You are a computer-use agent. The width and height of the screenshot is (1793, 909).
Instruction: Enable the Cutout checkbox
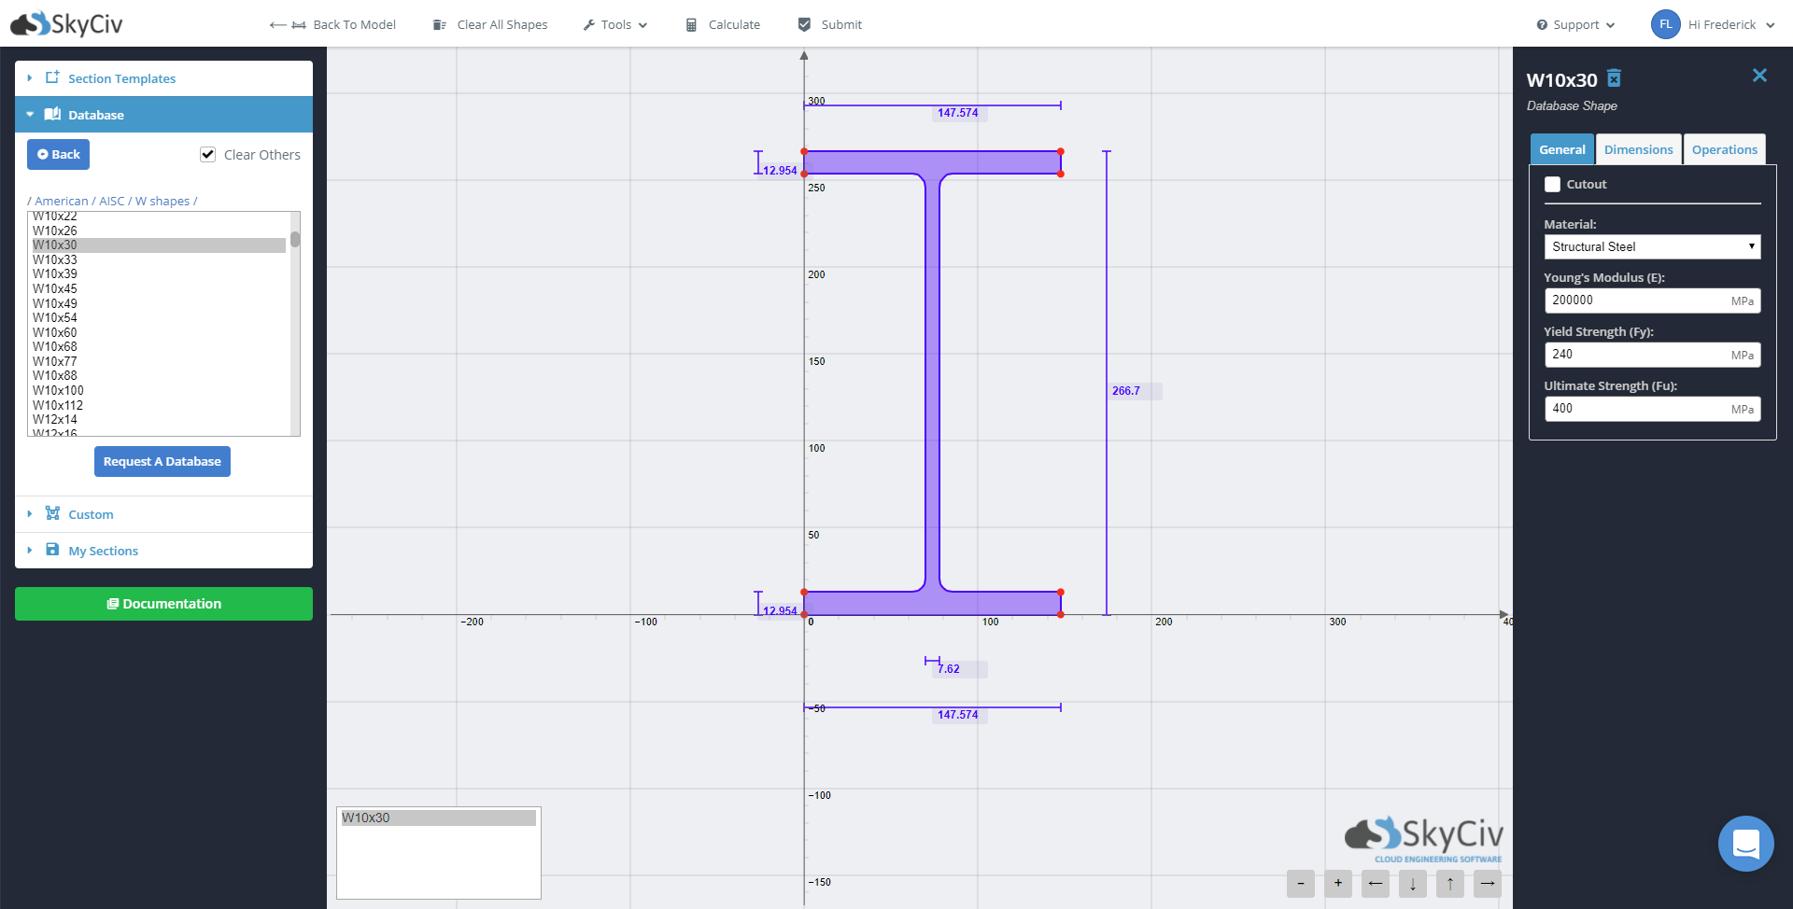point(1552,185)
